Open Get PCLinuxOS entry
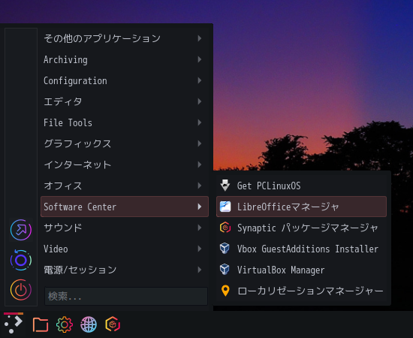413x338 pixels. click(x=301, y=186)
